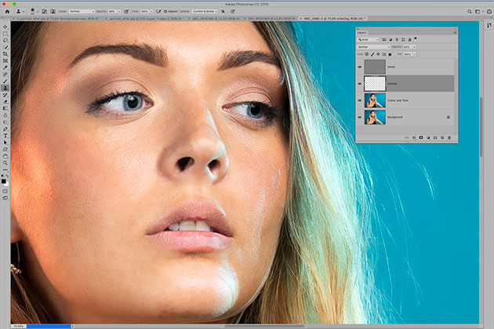This screenshot has width=494, height=329.
Task: Select the Quick Selection tool
Action: tap(5, 47)
